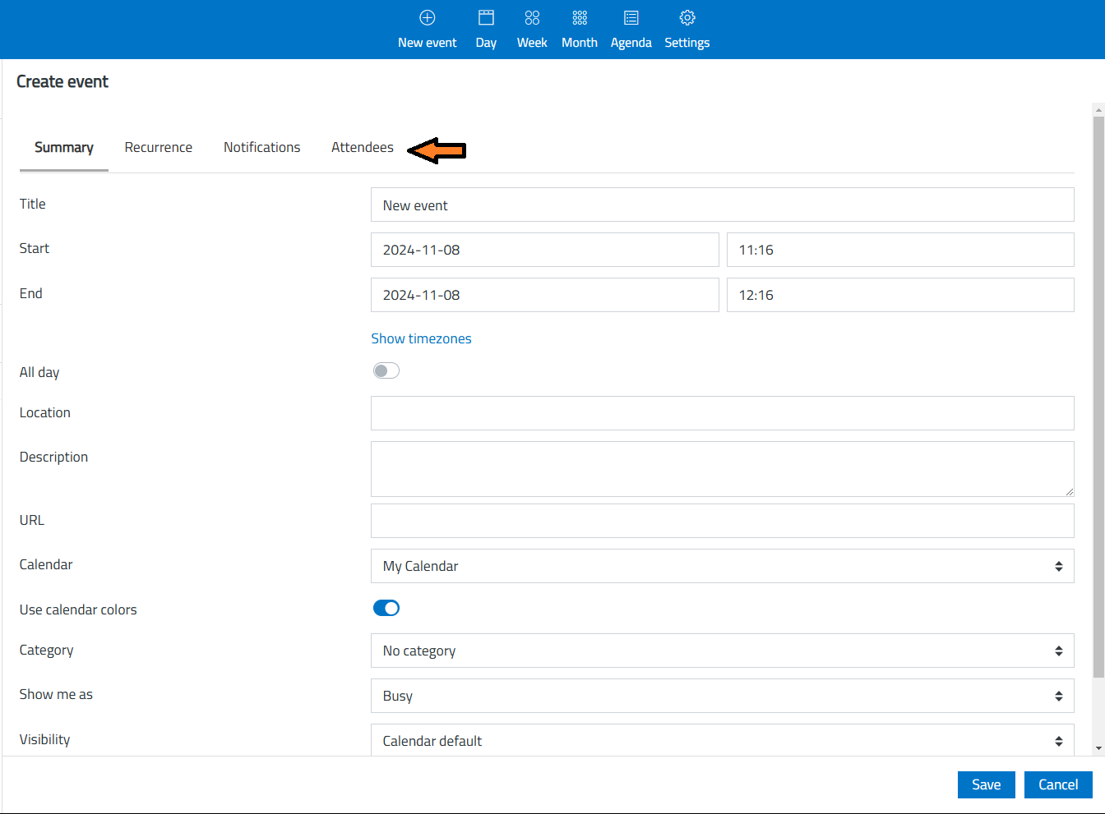Viewport: 1105px width, 814px height.
Task: Click the Cancel button
Action: 1058,784
